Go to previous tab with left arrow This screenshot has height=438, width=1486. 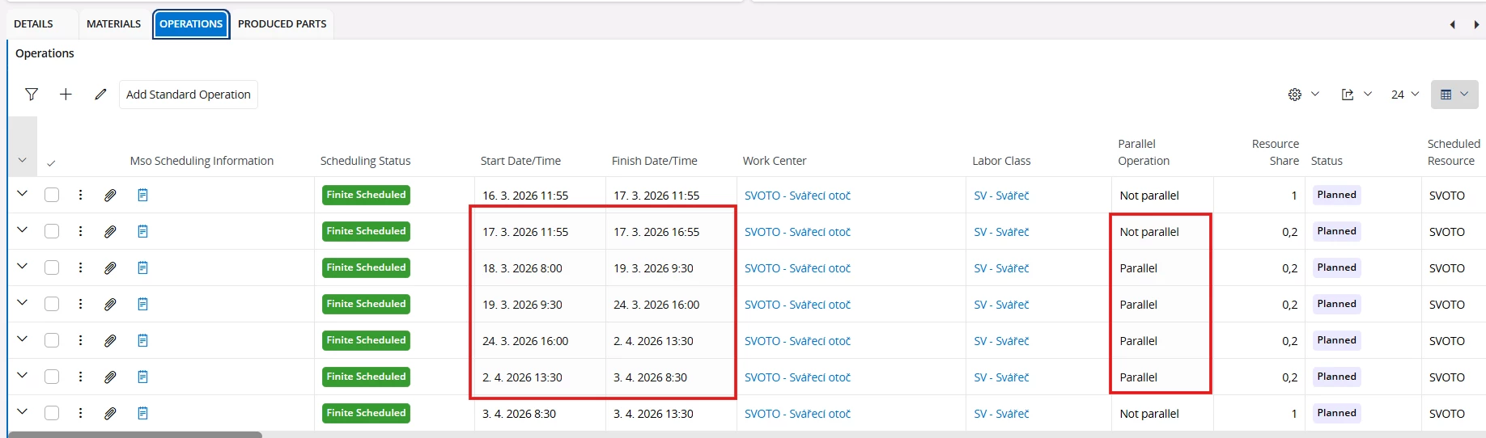[1452, 24]
